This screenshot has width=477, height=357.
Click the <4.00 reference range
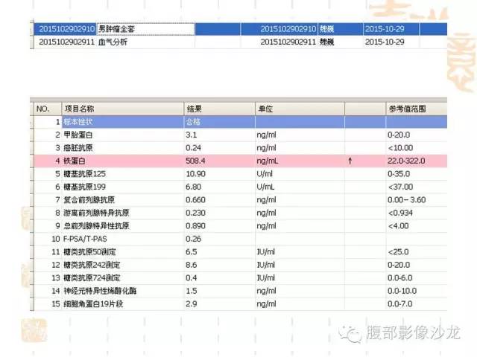point(398,226)
